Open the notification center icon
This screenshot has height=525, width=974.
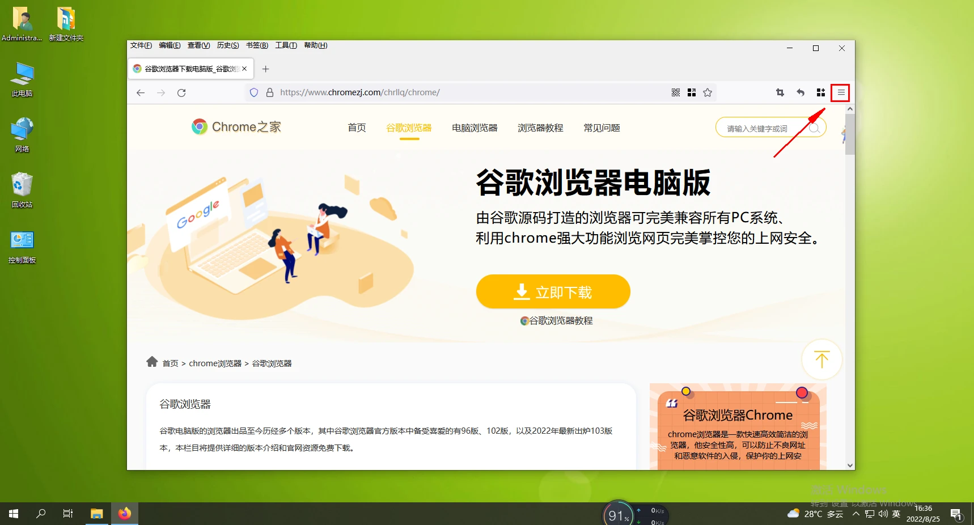(956, 515)
